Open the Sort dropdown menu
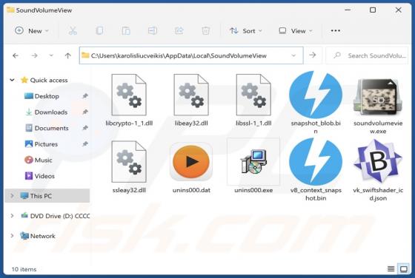Image resolution: width=415 pixels, height=278 pixels. [x=246, y=31]
